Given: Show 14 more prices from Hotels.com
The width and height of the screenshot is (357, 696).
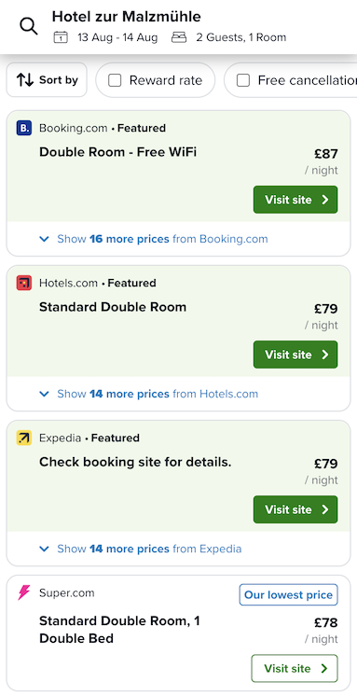Looking at the screenshot, I should coord(148,394).
